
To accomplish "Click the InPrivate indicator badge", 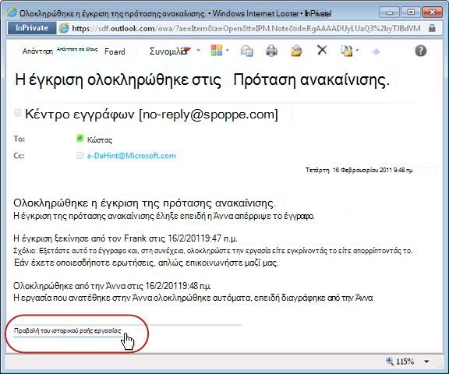I will [x=32, y=28].
